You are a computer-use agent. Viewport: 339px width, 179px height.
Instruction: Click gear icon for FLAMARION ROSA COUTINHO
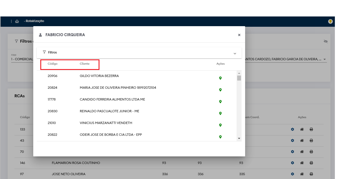coord(293,163)
